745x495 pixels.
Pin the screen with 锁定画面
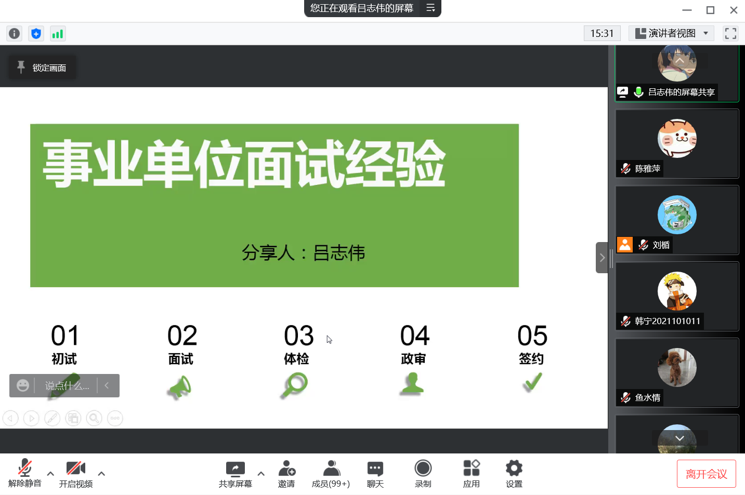pos(42,68)
